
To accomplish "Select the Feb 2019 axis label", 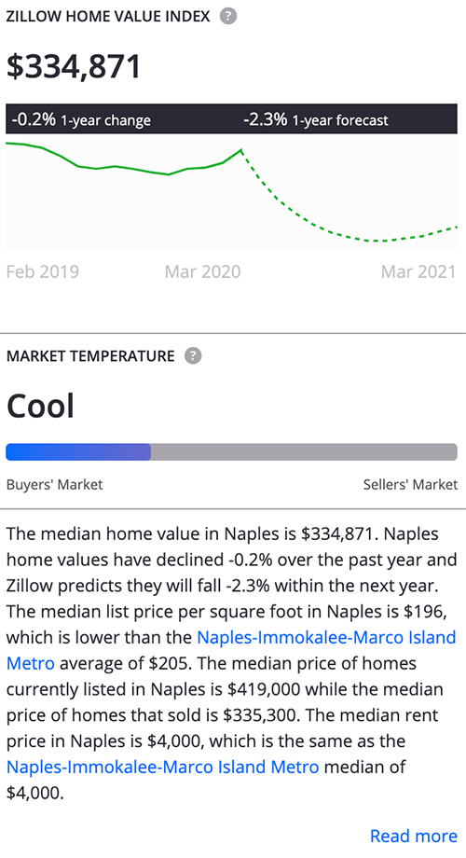I will point(43,272).
